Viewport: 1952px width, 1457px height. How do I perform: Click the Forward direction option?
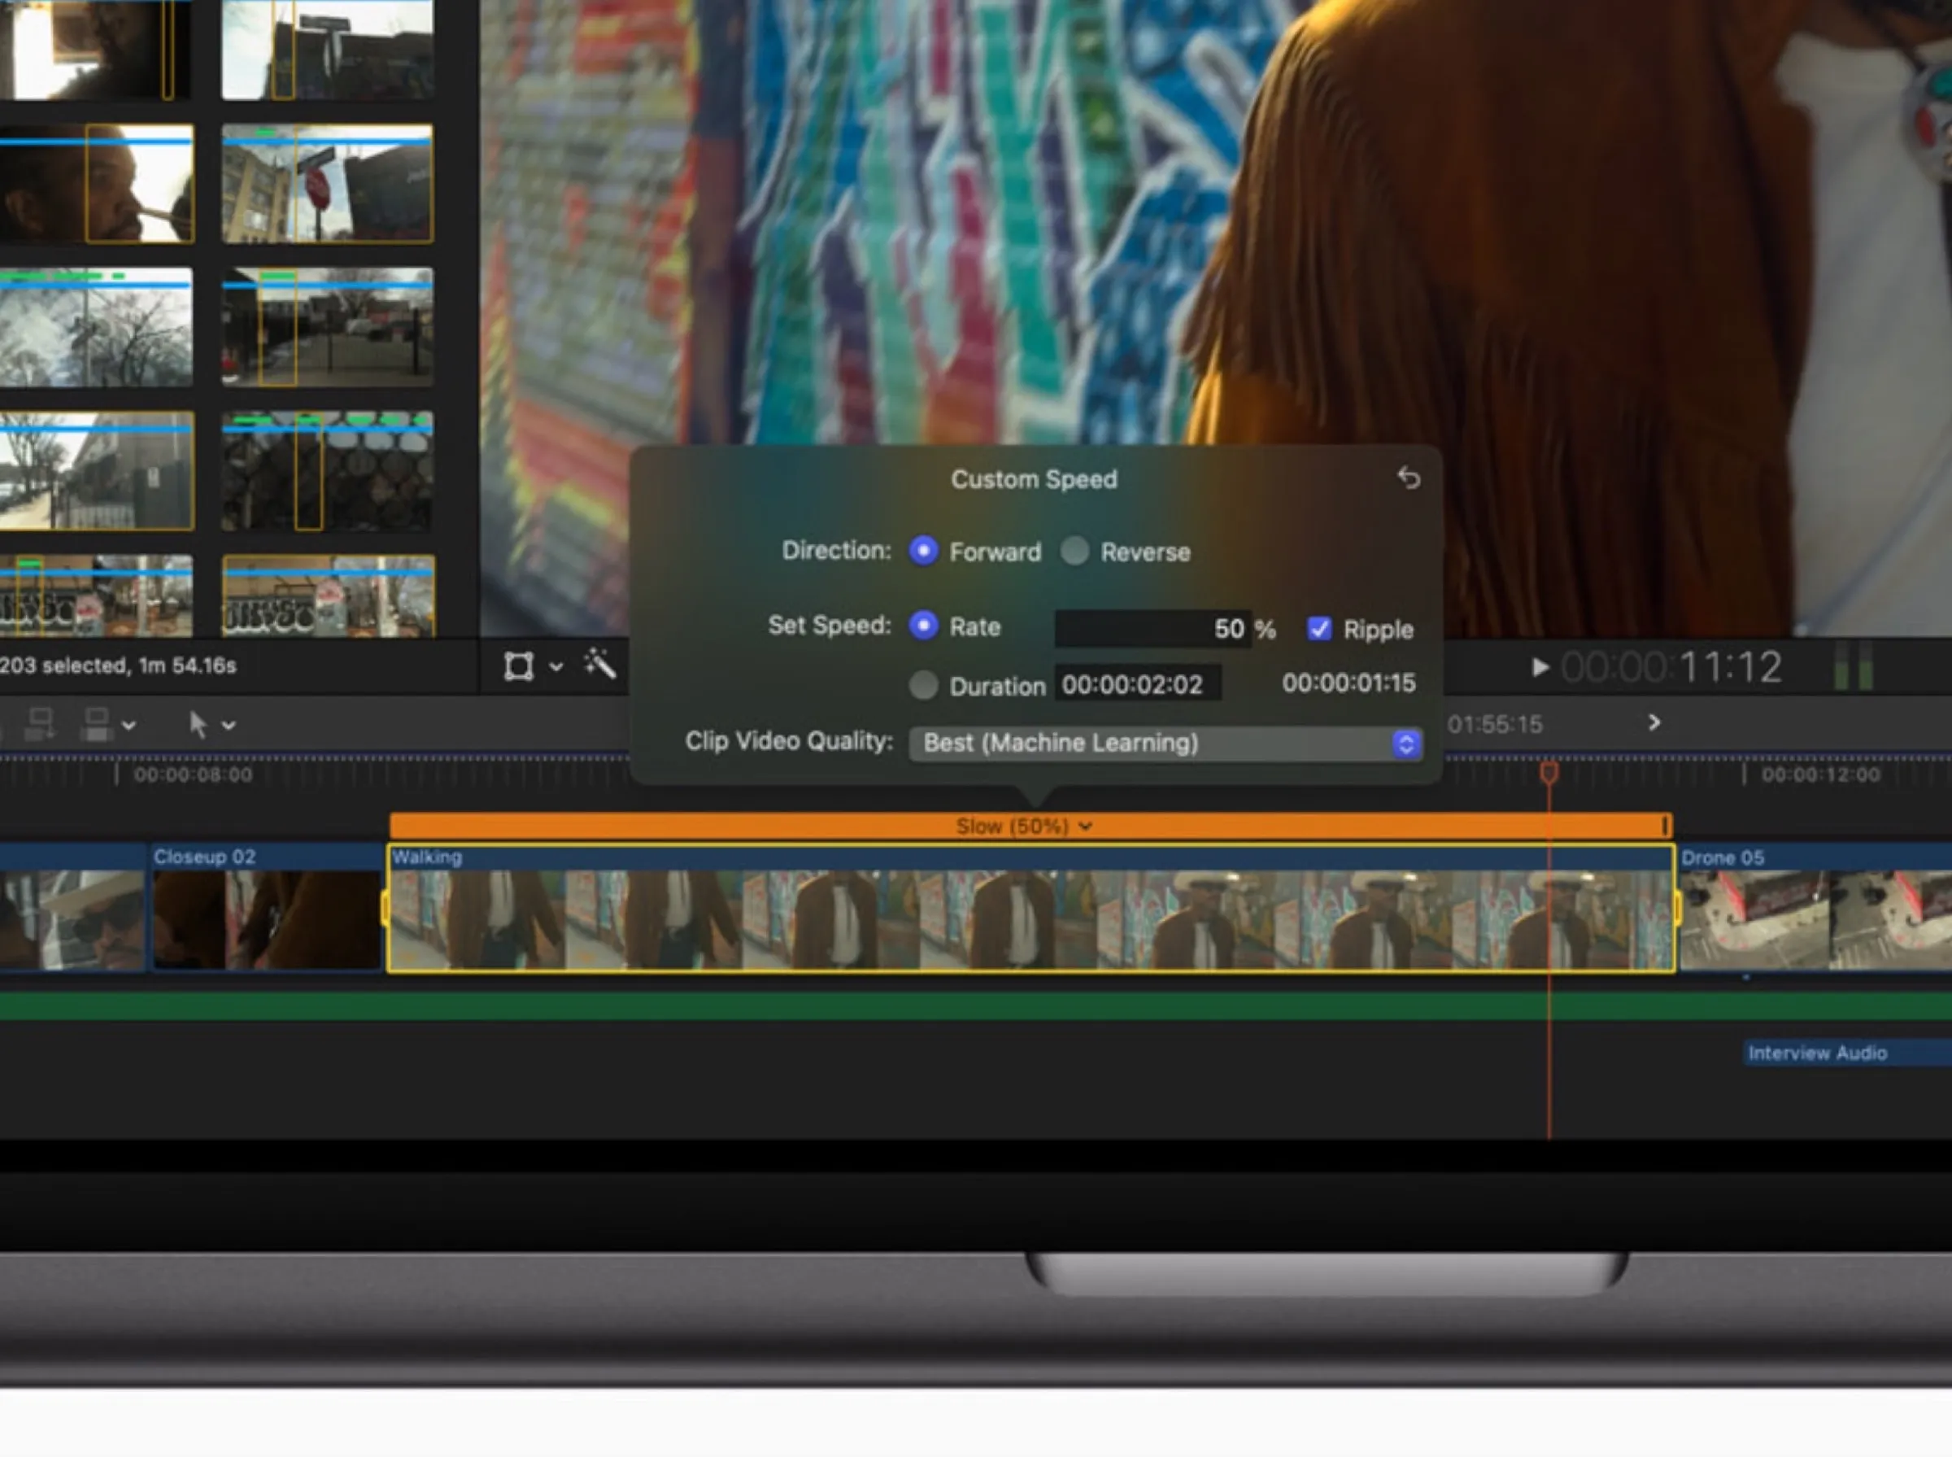pos(923,552)
